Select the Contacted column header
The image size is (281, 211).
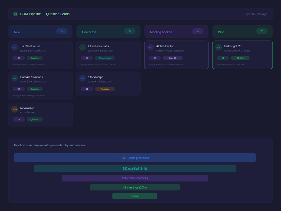tap(108, 32)
